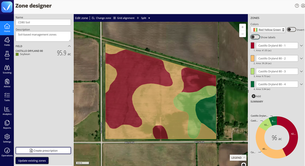Viewport: 305px width, 166px height.
Task: Click the red swatch for zone 1
Action: pyautogui.click(x=252, y=45)
